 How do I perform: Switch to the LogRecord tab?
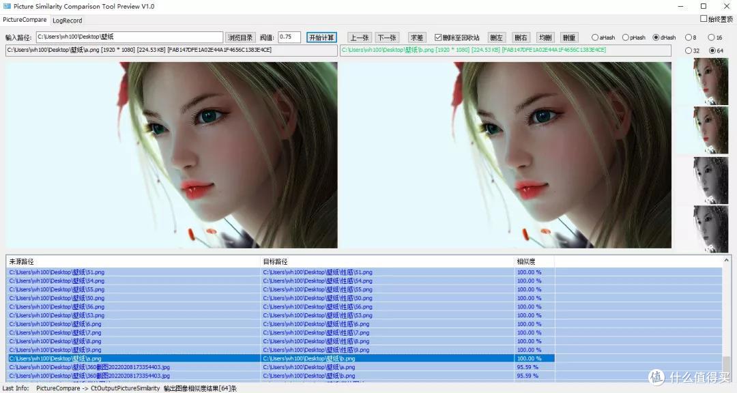pyautogui.click(x=67, y=20)
